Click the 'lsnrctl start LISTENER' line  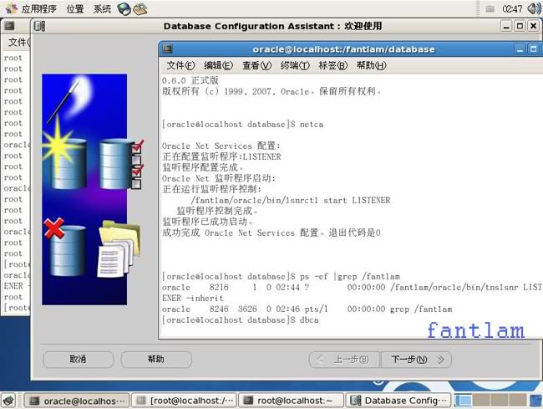290,200
